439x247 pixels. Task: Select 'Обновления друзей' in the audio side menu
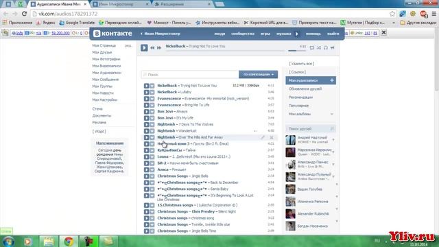[305, 89]
